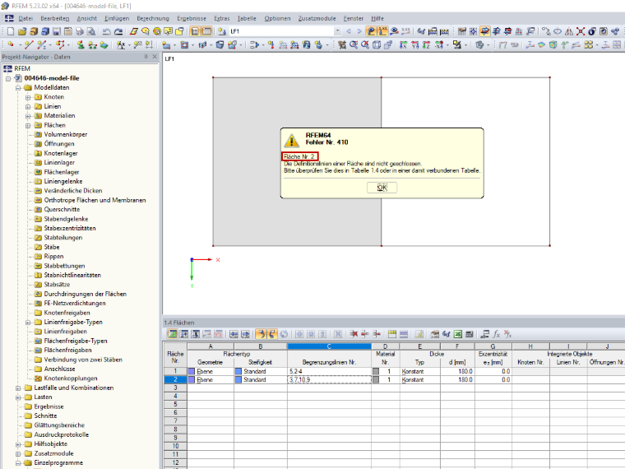This screenshot has height=469, width=625.
Task: Expand the Hilfsobjekte folder
Action: [17, 443]
